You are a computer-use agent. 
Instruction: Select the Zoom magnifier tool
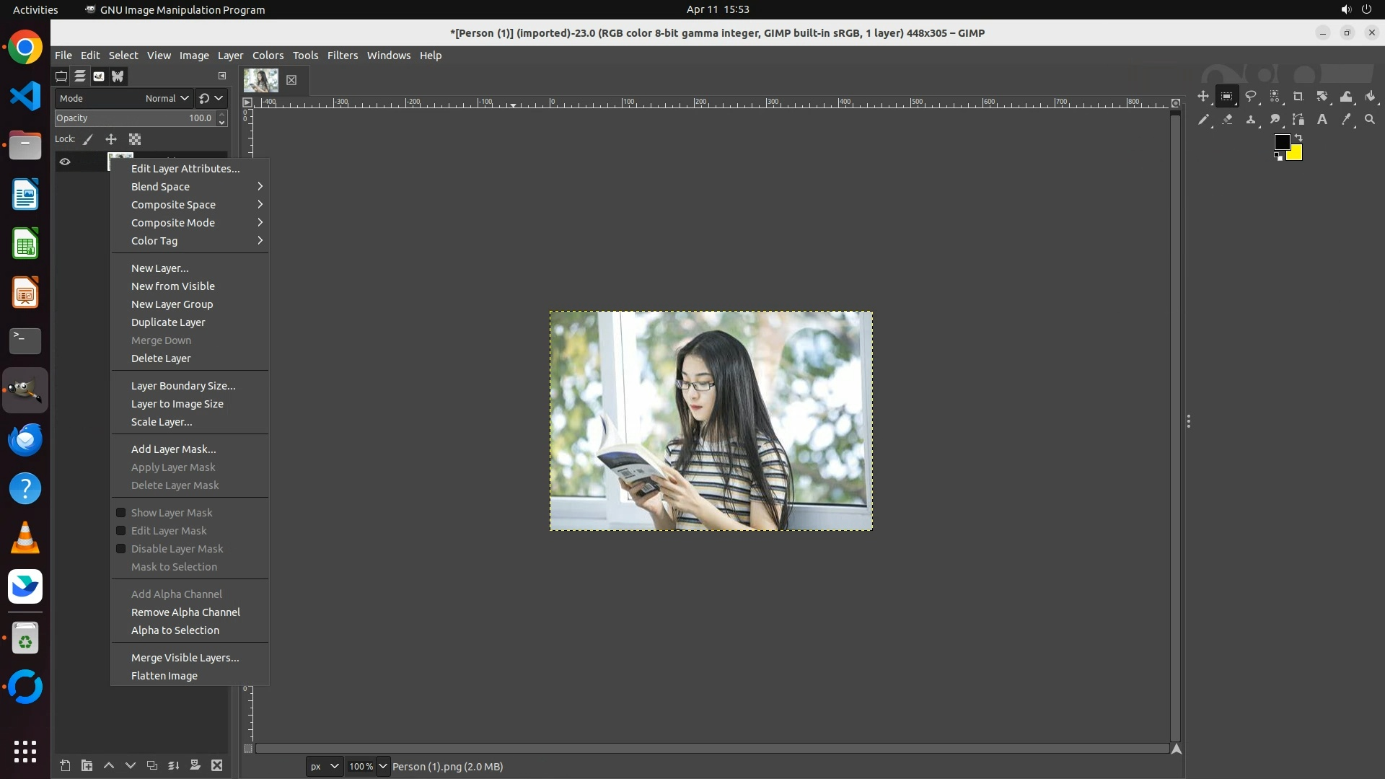pyautogui.click(x=1370, y=120)
